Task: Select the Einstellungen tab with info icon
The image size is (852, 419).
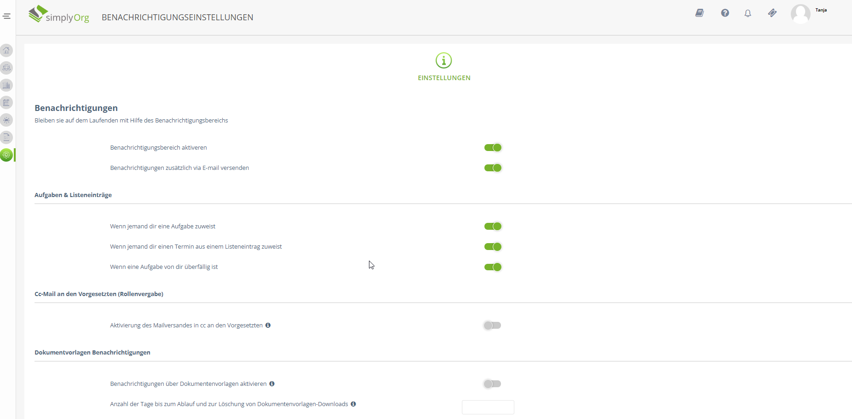Action: [444, 67]
